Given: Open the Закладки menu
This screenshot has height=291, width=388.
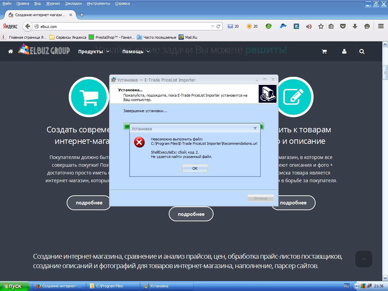Looking at the screenshot, I should pos(73,3).
